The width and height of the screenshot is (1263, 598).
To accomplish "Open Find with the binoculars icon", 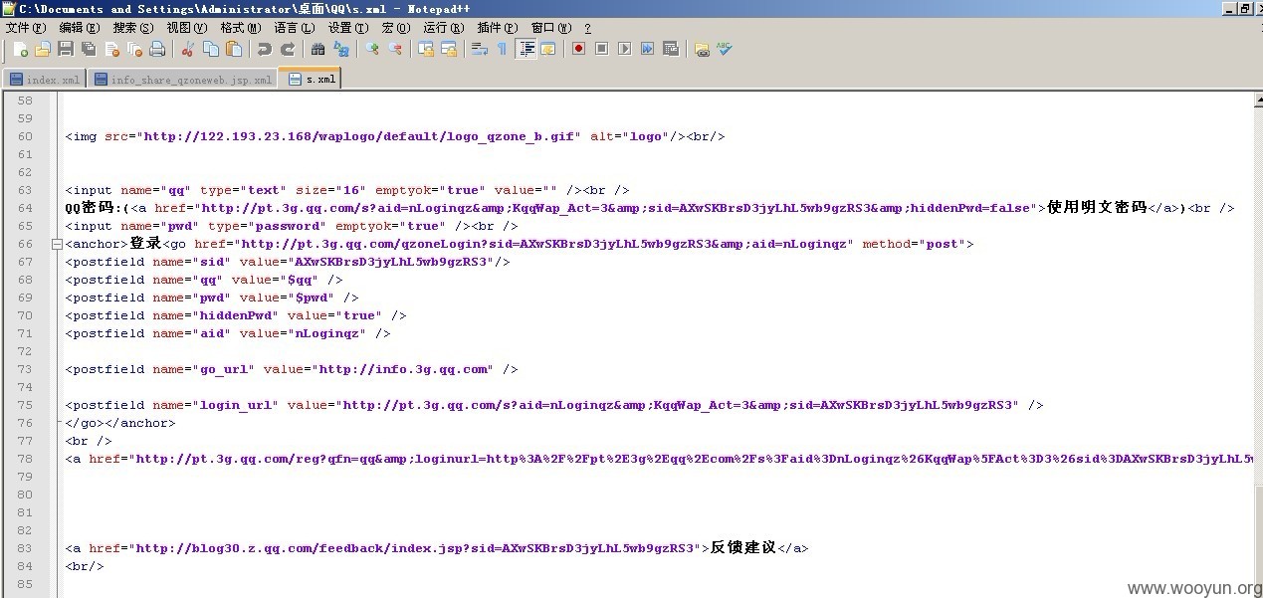I will pos(317,49).
